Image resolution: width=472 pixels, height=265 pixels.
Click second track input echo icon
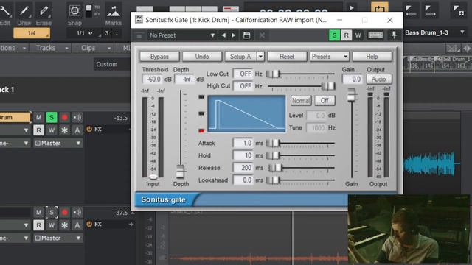click(x=77, y=213)
